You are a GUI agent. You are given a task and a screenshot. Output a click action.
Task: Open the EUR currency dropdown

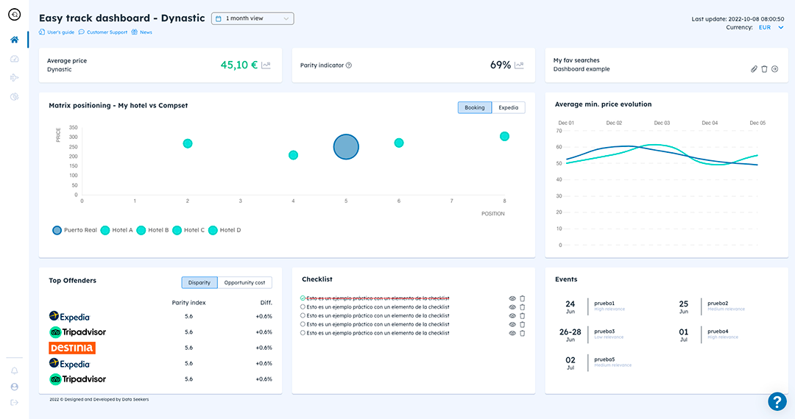click(771, 27)
